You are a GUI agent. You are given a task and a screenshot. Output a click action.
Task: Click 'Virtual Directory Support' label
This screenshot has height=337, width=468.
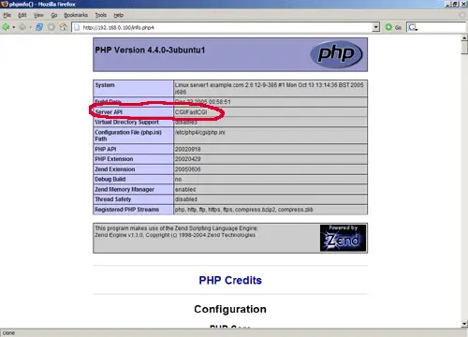(x=126, y=122)
